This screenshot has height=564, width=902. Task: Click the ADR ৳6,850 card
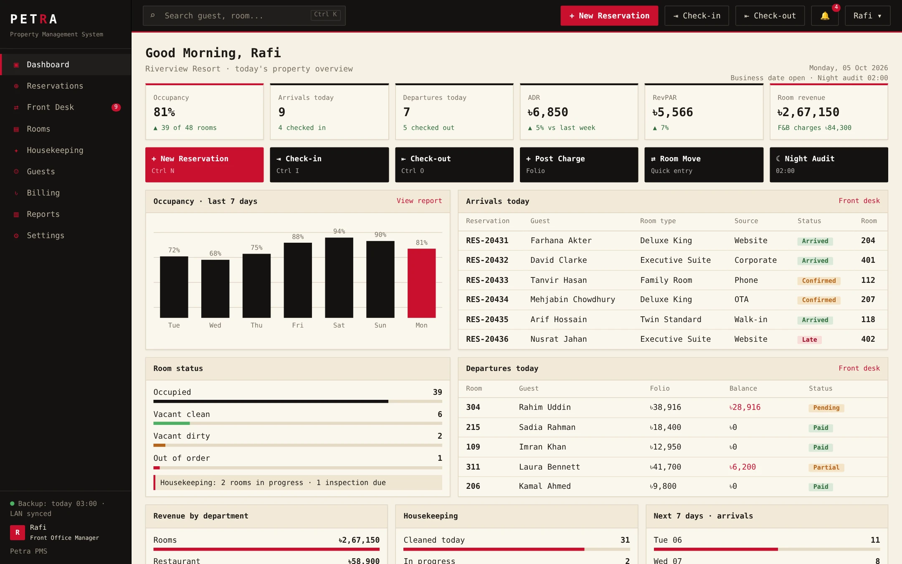point(579,112)
